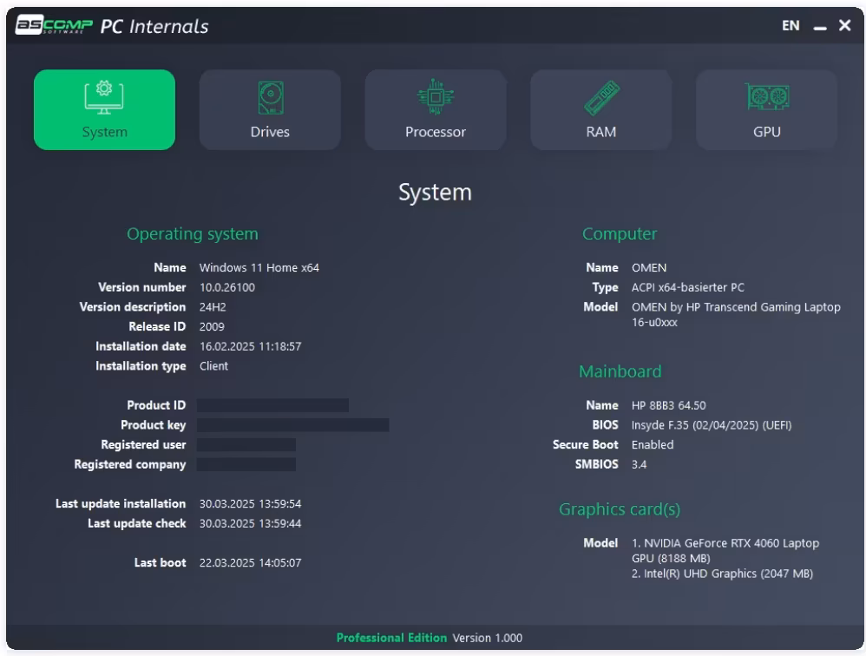866x656 pixels.
Task: Click the ASCOMP Software logo
Action: point(54,26)
